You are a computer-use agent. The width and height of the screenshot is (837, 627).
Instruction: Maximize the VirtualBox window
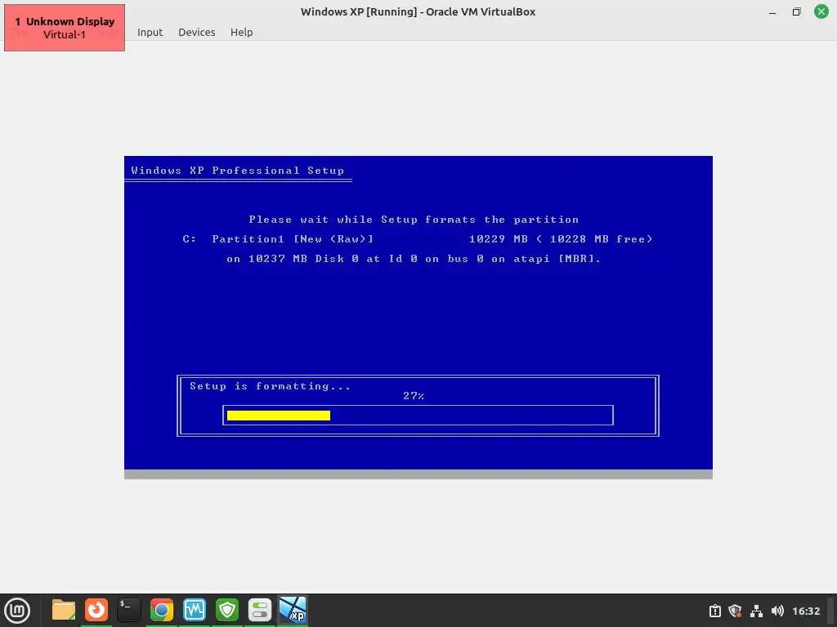coord(796,11)
